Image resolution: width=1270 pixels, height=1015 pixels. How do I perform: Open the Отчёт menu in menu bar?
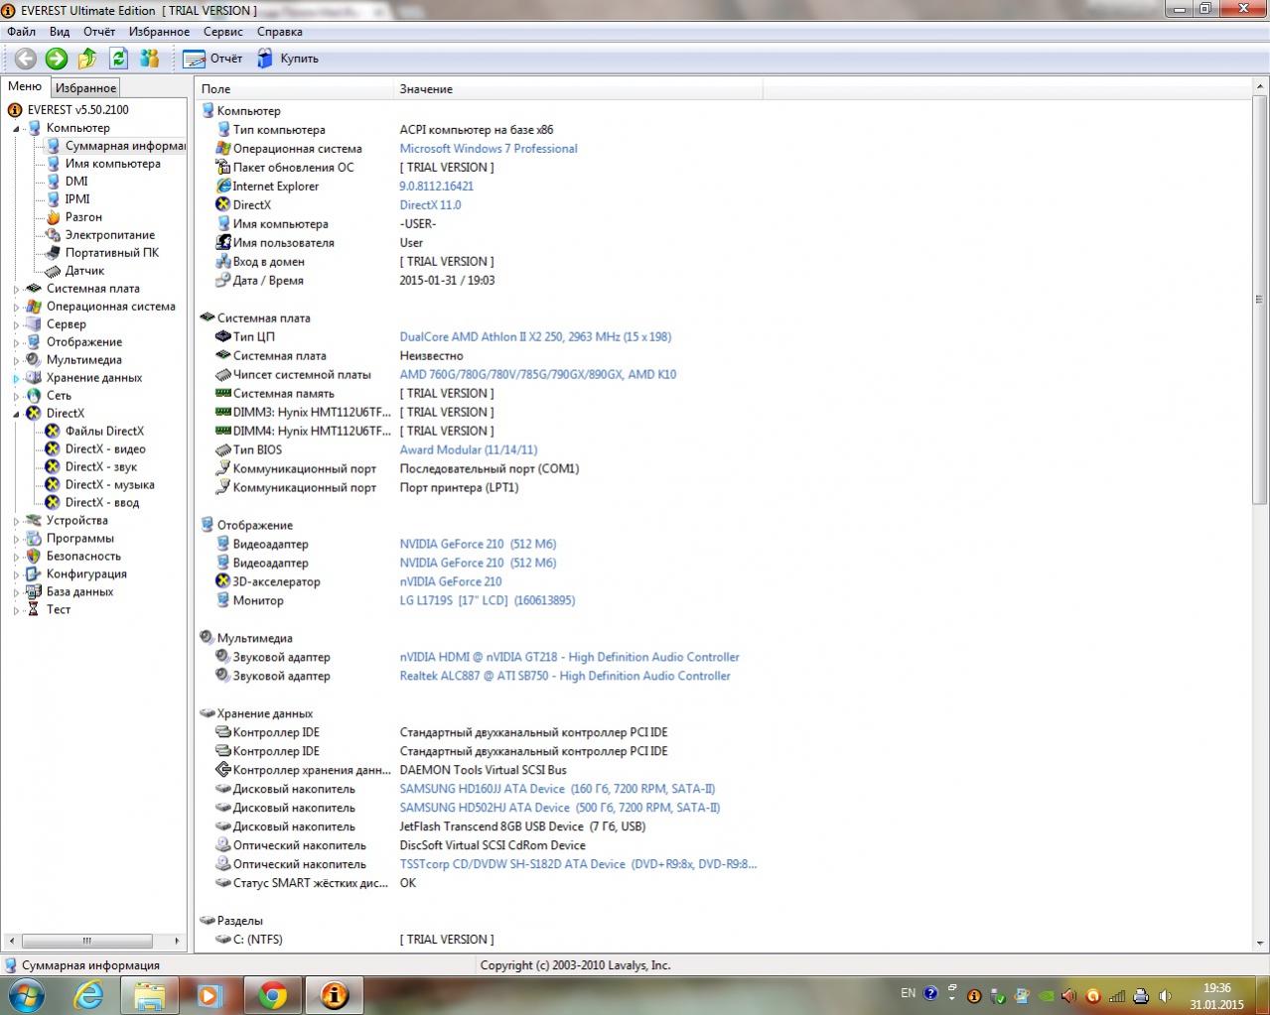[x=99, y=32]
